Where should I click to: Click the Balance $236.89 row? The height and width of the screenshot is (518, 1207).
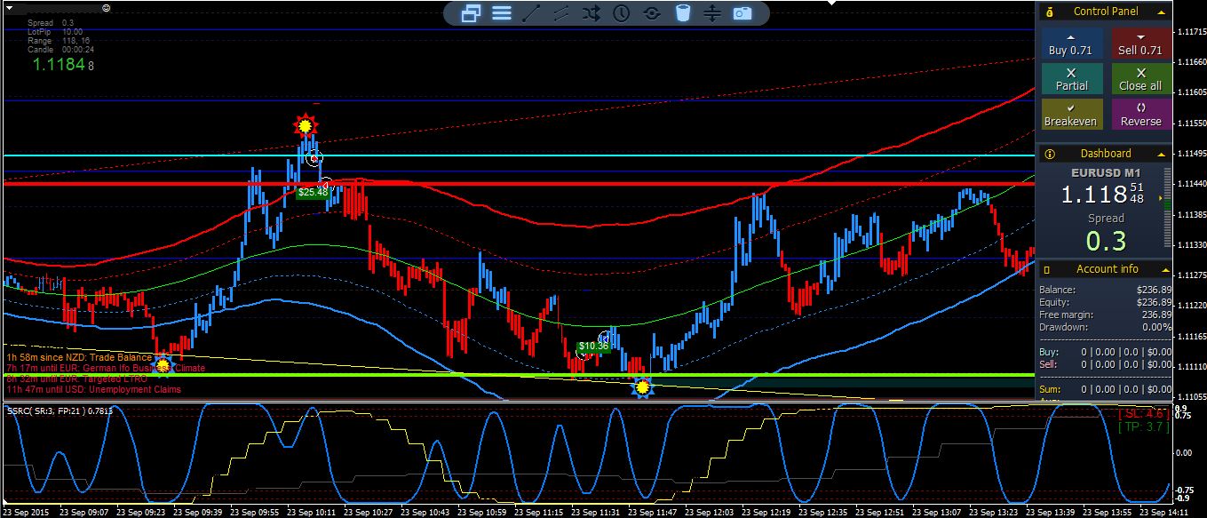tap(1106, 290)
